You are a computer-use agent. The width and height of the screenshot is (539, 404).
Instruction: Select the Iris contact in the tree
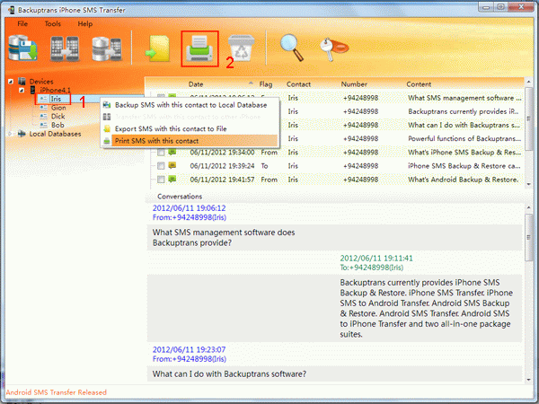[56, 99]
